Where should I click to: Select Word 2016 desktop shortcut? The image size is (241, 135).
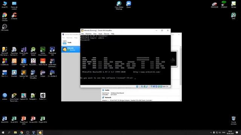click(x=5, y=119)
